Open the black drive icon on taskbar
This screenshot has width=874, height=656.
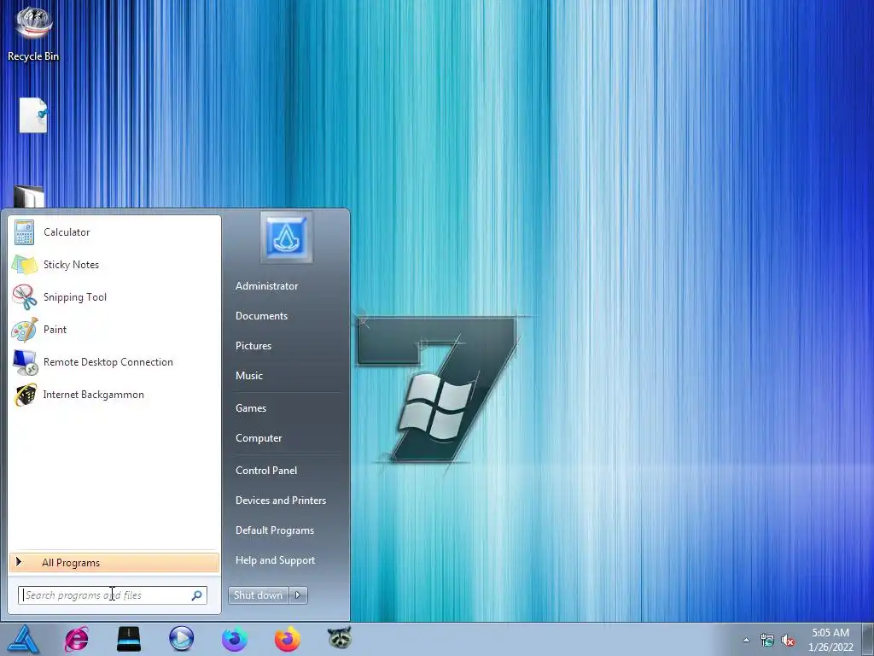(x=129, y=639)
